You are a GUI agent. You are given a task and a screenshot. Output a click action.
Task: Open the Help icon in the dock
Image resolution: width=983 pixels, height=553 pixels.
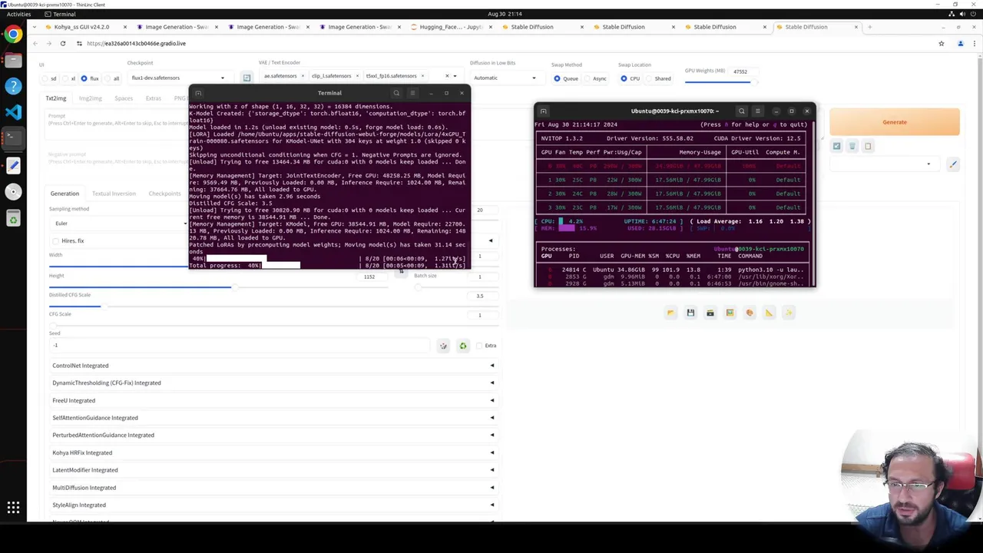pyautogui.click(x=13, y=86)
